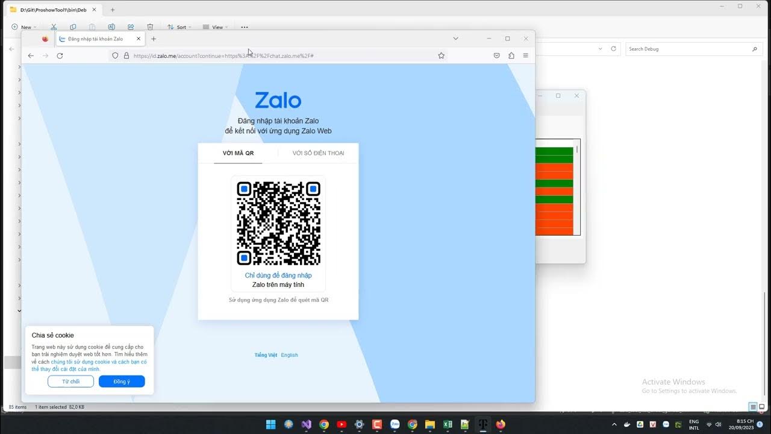Click Delete trash icon in File Explorer
771x434 pixels.
coord(150,27)
